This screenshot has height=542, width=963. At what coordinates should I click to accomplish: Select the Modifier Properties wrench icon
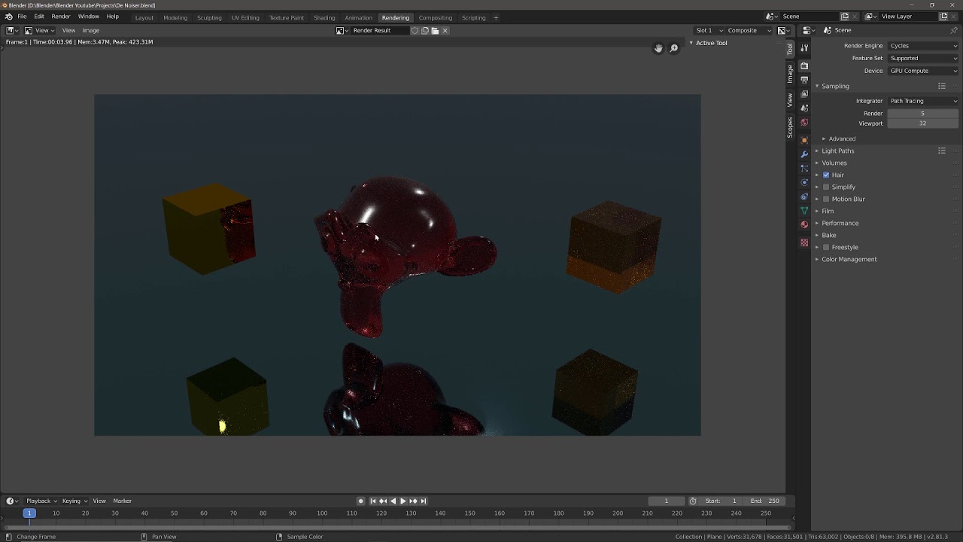pos(804,154)
